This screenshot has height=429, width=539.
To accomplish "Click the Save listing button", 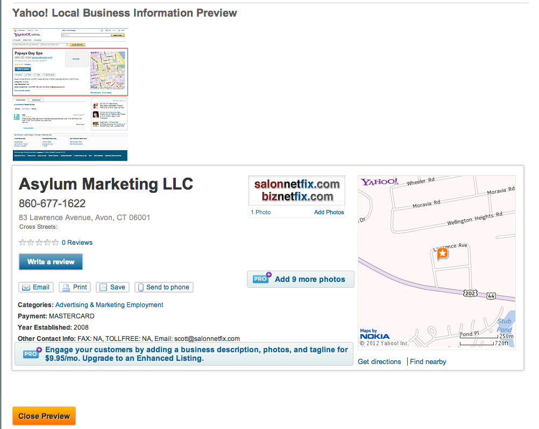I will (112, 287).
